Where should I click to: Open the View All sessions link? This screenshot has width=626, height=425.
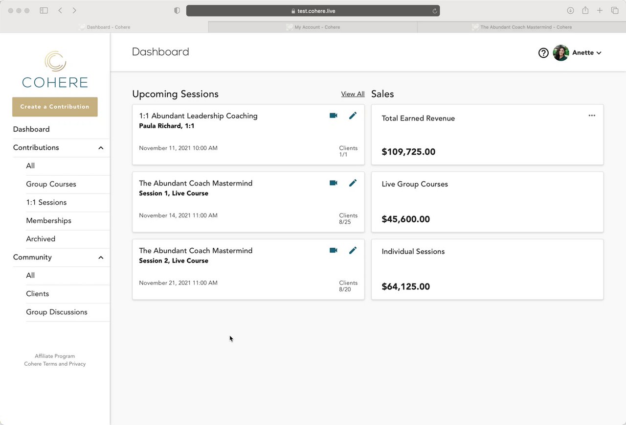353,94
